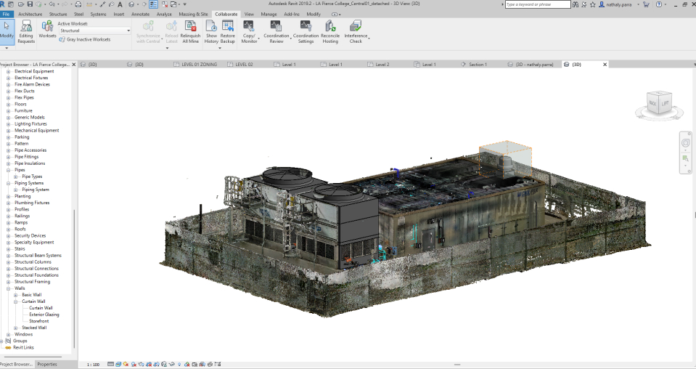The width and height of the screenshot is (696, 369).
Task: Expand the Mechanical Equipment tree node
Action: (x=9, y=131)
